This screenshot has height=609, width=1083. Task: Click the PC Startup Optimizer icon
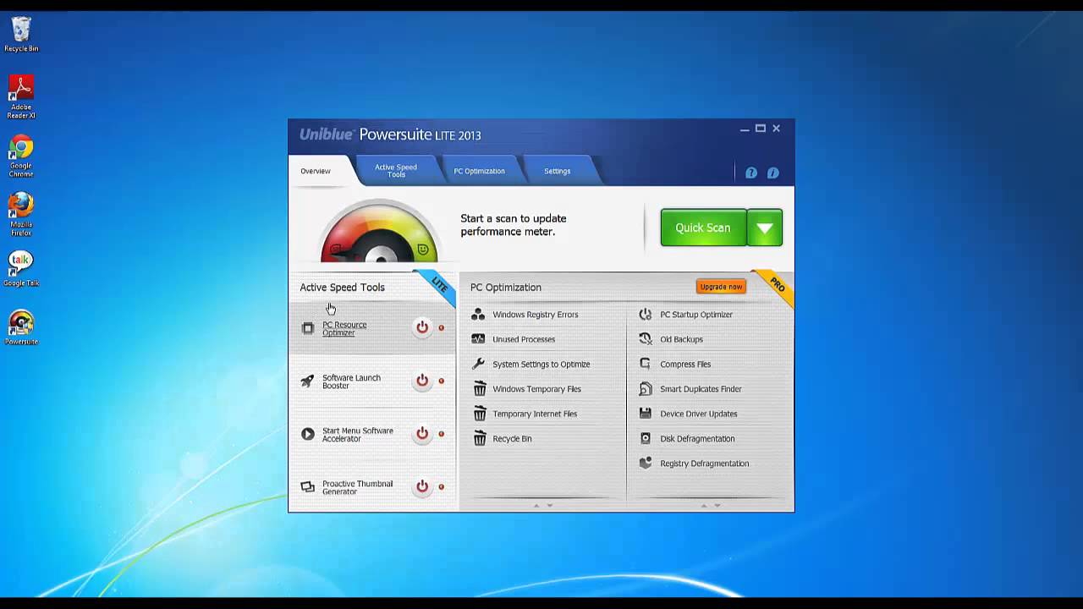pyautogui.click(x=646, y=315)
